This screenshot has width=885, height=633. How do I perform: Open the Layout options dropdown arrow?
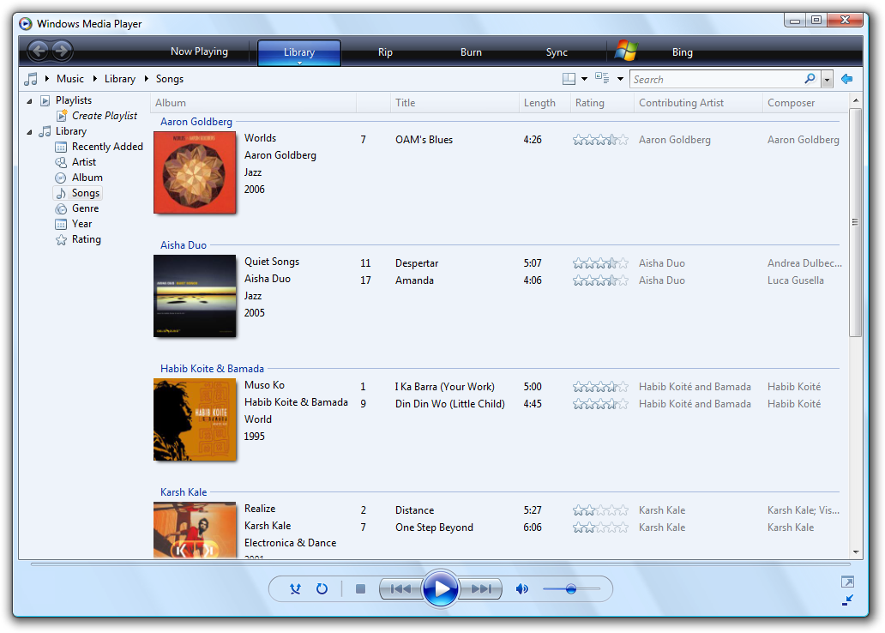584,79
